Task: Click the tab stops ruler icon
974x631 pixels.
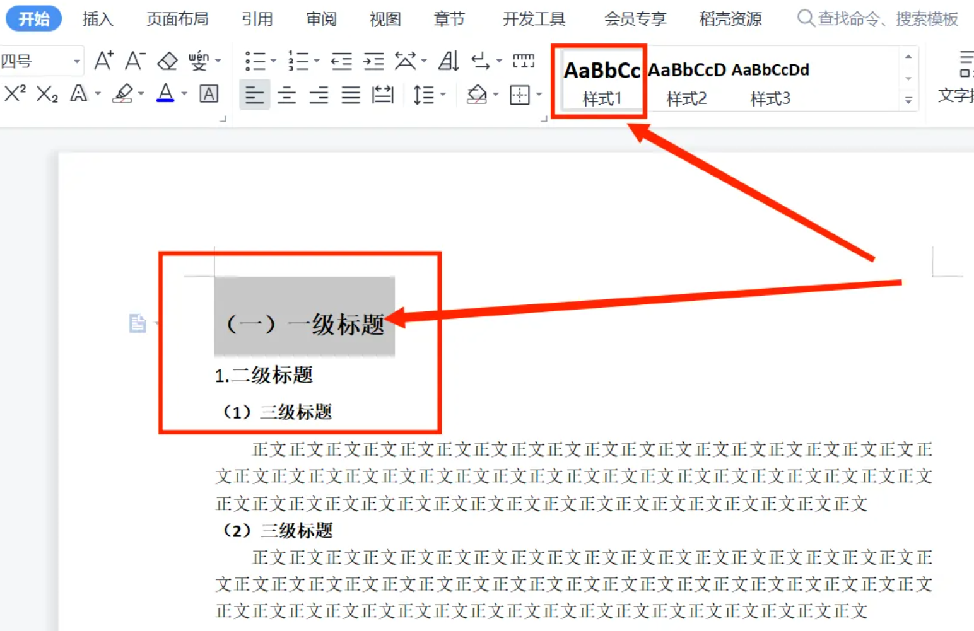Action: 524,61
